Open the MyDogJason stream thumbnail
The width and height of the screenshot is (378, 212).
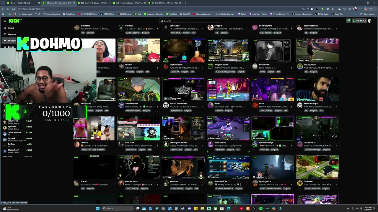(317, 50)
